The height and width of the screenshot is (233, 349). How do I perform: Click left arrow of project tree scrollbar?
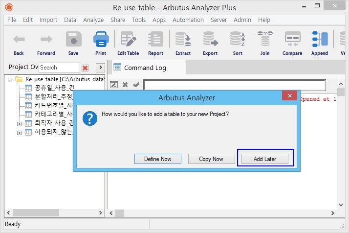[x=8, y=213]
